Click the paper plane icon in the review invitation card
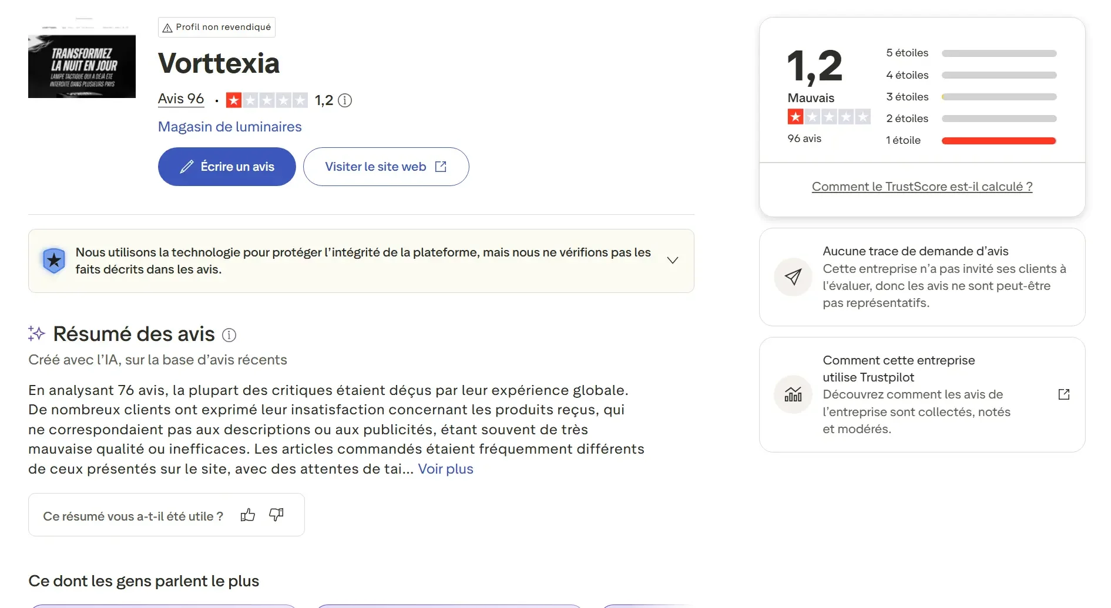Screen dimensions: 1111x608 pyautogui.click(x=793, y=277)
